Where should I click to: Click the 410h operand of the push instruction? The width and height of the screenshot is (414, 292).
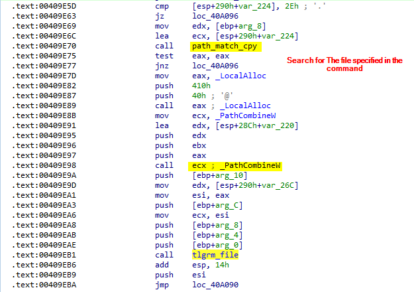(199, 86)
